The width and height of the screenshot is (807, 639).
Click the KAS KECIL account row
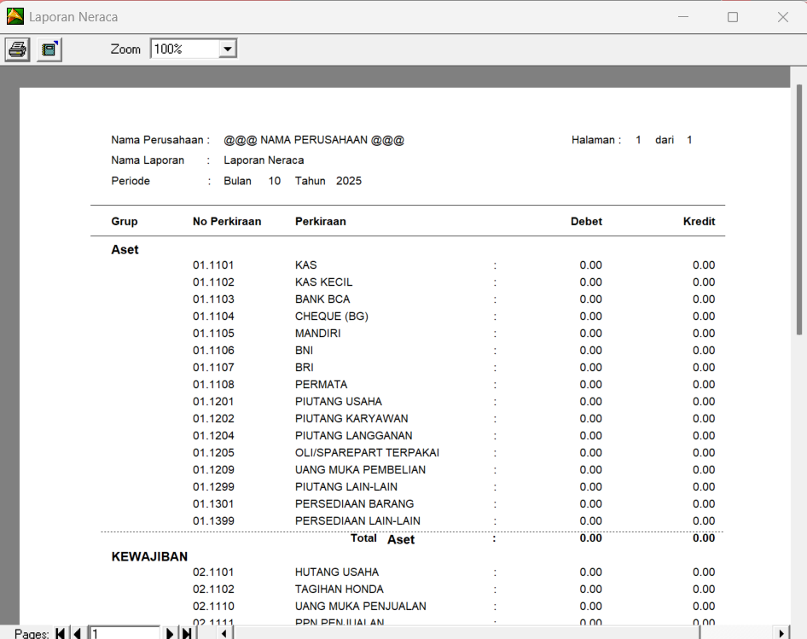coord(323,282)
